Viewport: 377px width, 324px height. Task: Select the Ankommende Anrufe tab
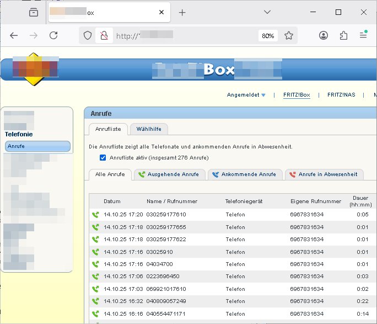tap(245, 174)
